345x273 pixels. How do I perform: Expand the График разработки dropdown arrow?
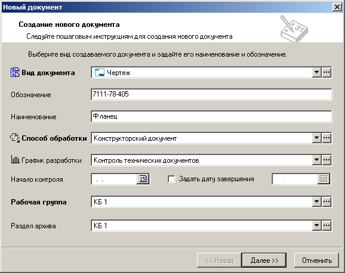coord(316,160)
